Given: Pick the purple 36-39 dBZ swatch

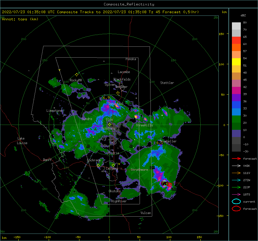Looking at the screenshot, I should pyautogui.click(x=236, y=97).
